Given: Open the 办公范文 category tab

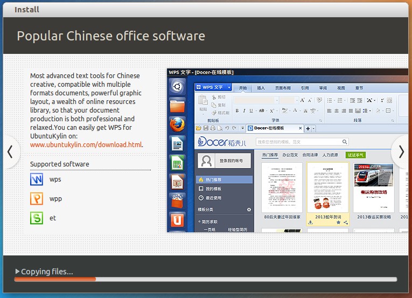Looking at the screenshot, I should coord(290,155).
